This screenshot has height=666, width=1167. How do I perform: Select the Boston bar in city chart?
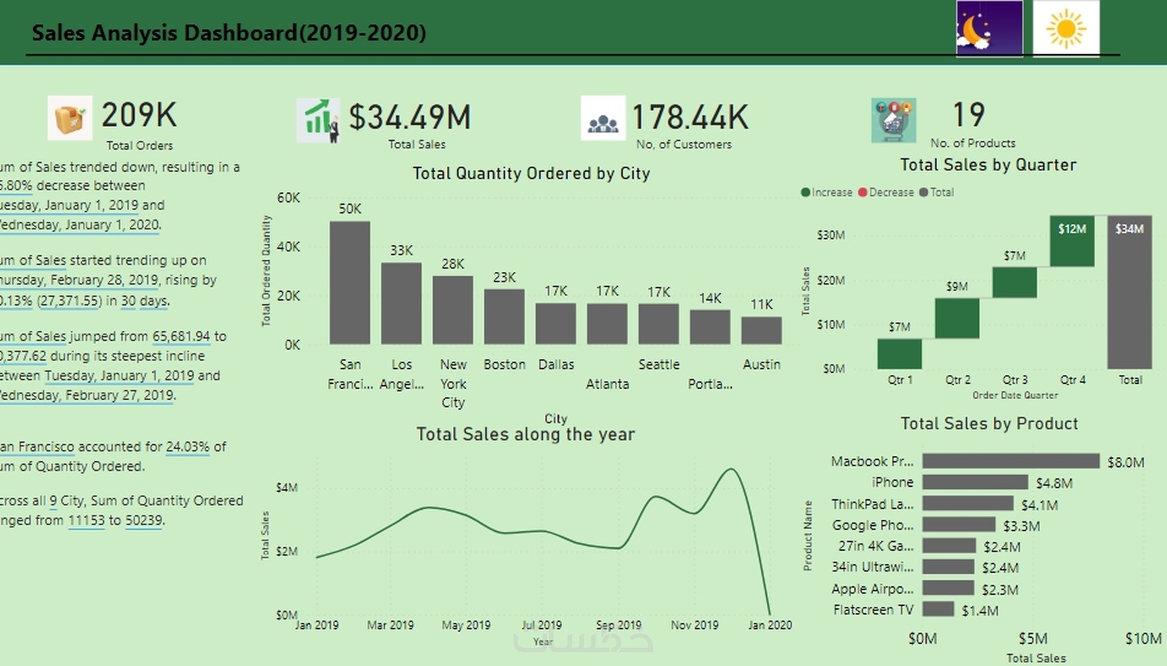pyautogui.click(x=504, y=317)
